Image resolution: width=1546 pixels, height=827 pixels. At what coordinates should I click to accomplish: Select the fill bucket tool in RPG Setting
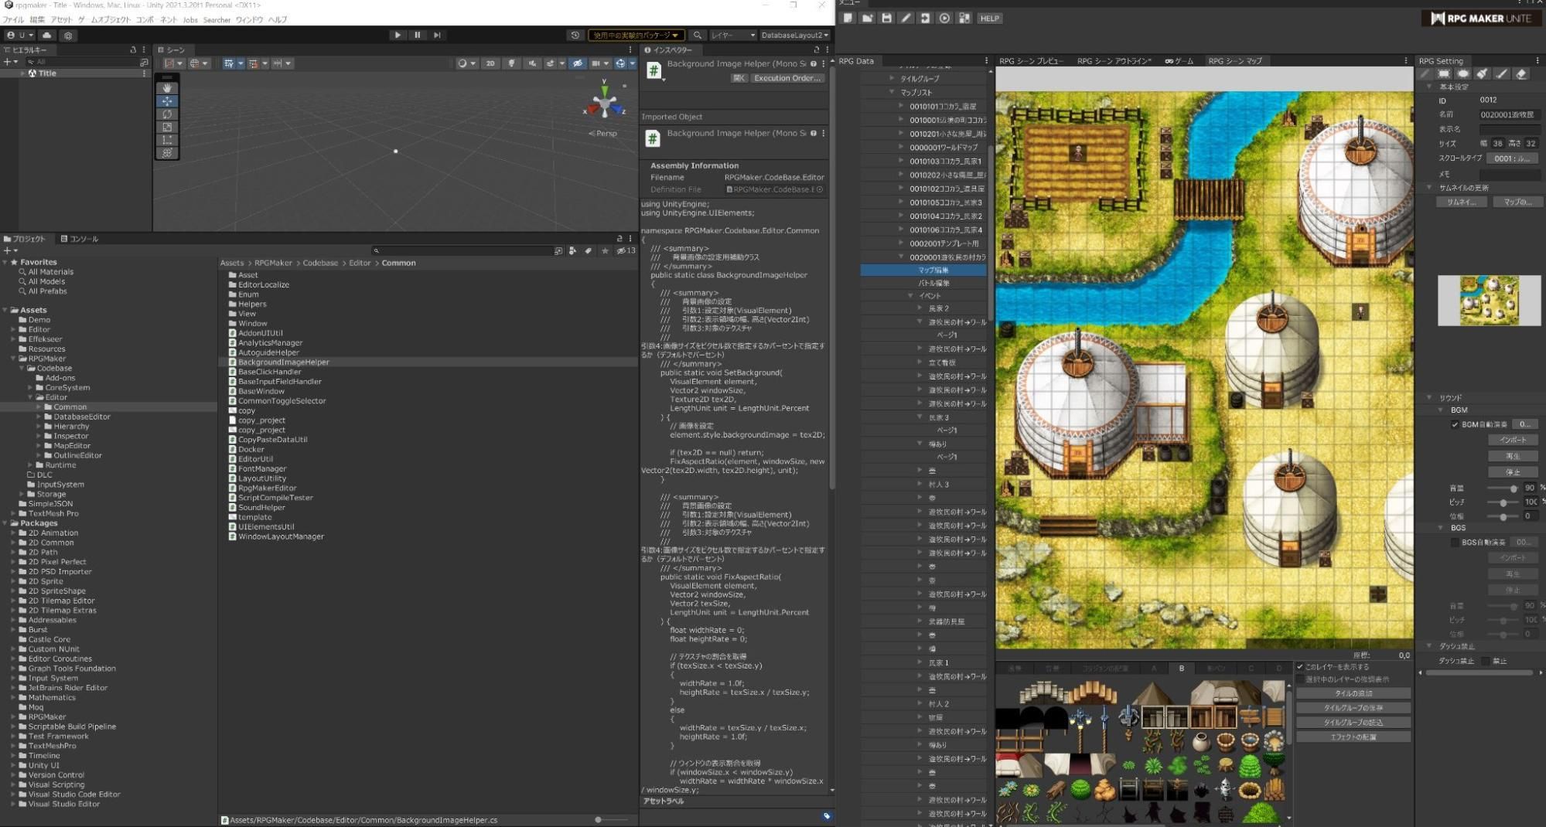[1482, 74]
